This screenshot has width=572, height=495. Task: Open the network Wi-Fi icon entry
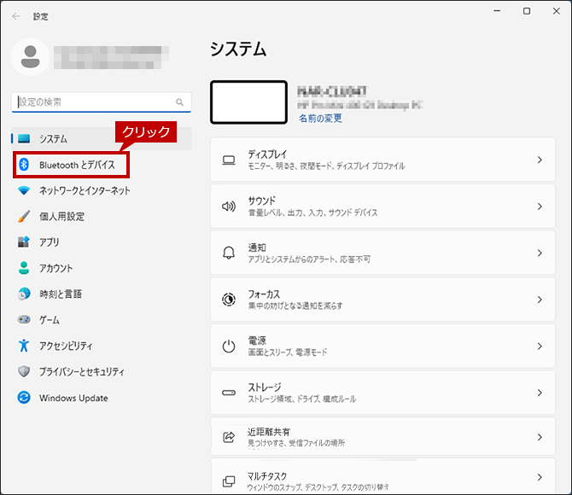24,190
